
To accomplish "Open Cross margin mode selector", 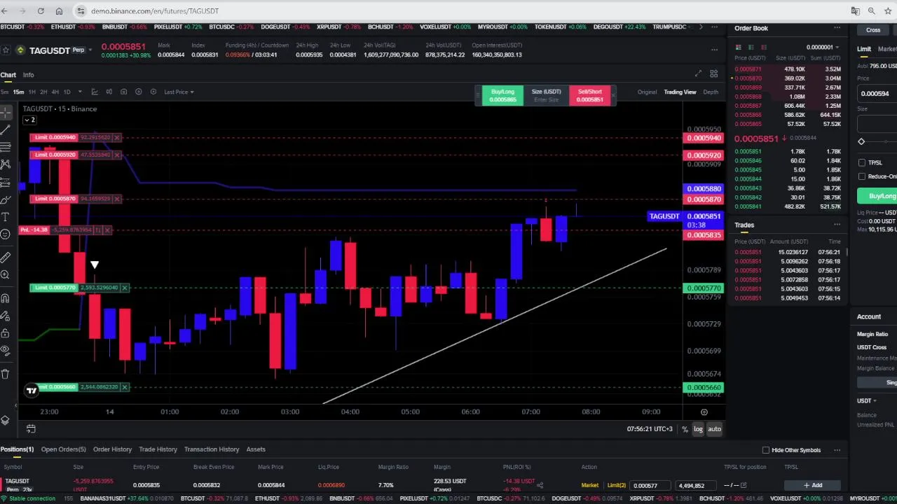I will 873,30.
